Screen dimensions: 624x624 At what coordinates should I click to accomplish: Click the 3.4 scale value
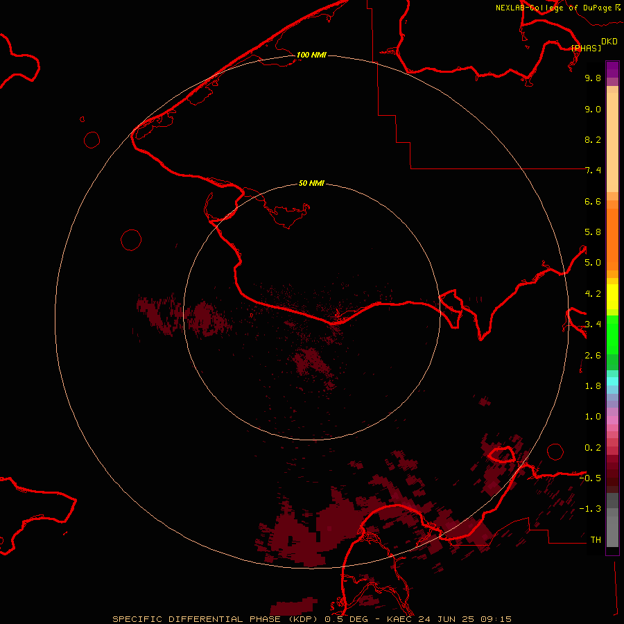(x=593, y=324)
